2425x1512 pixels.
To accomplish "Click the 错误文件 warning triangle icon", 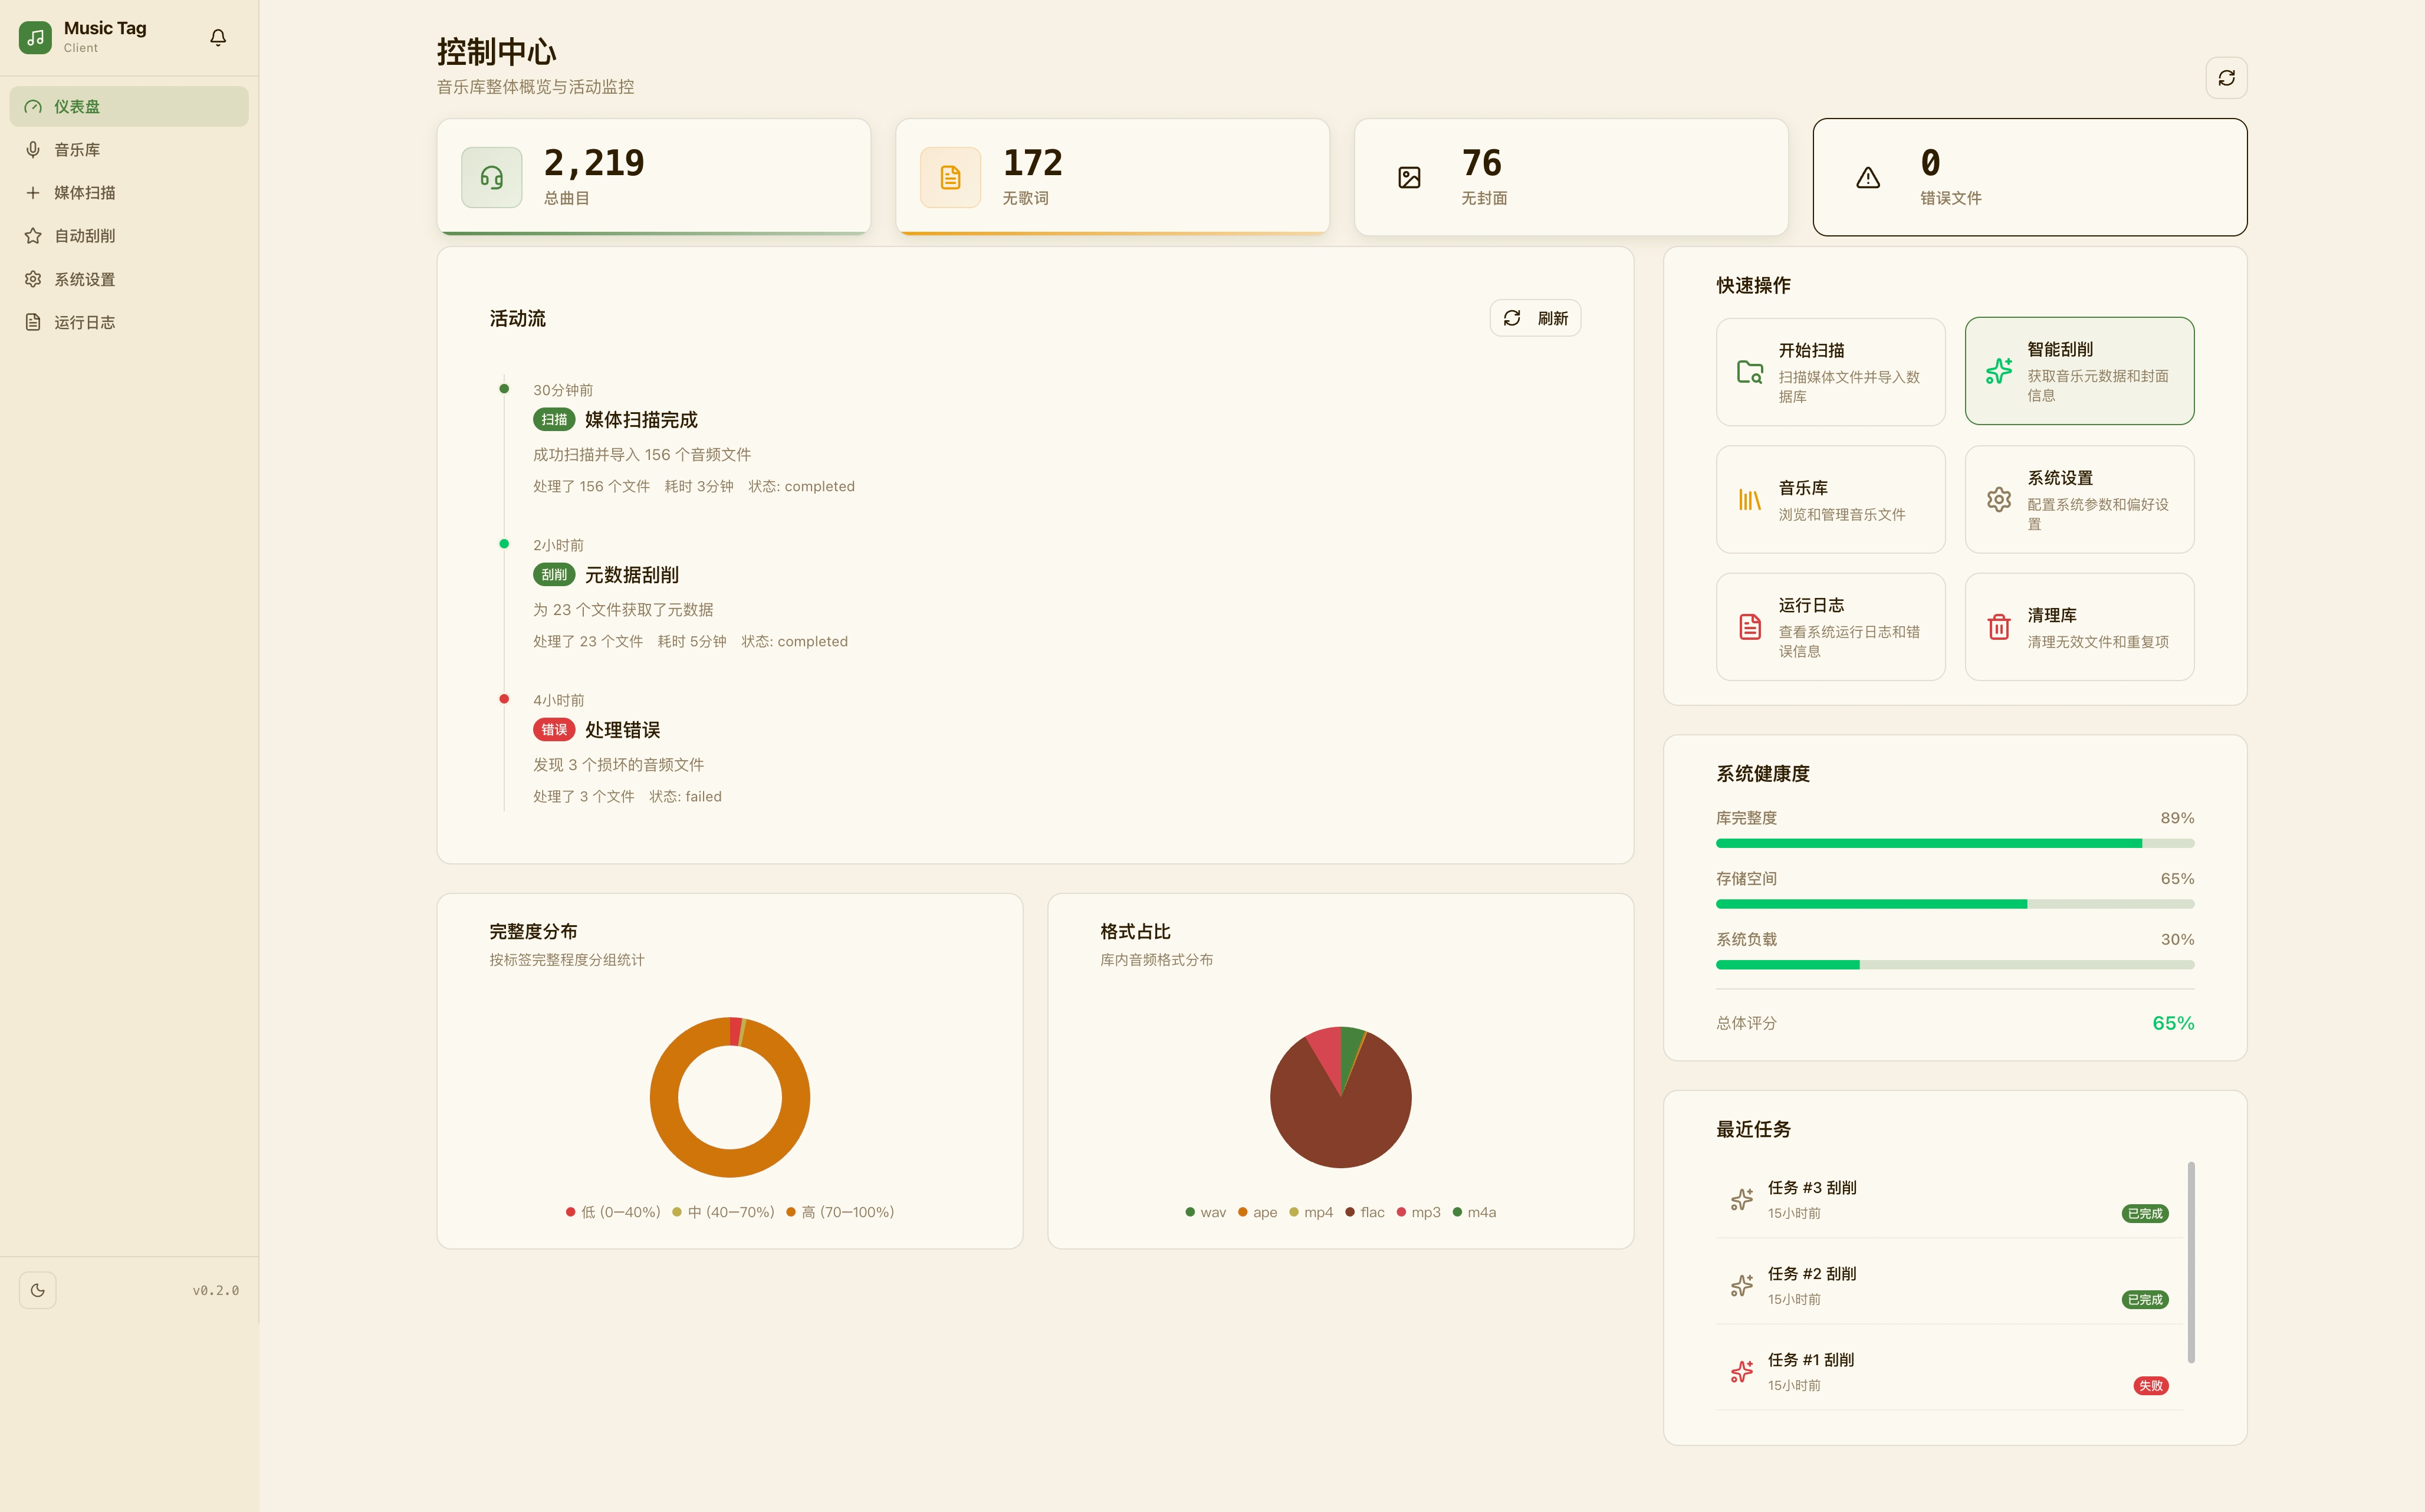I will (x=1868, y=178).
